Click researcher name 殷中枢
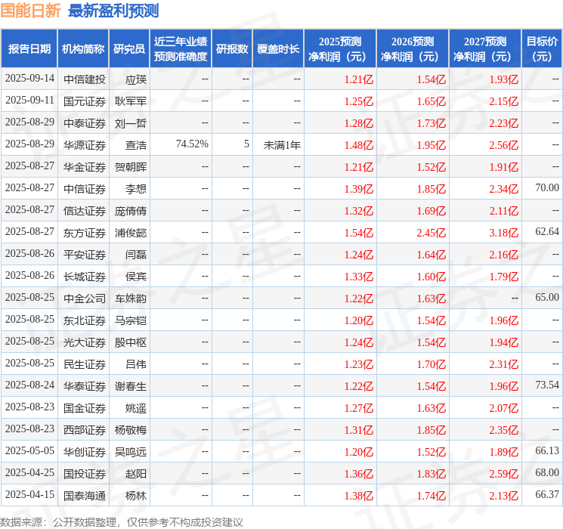The height and width of the screenshot is (529, 563). (130, 342)
